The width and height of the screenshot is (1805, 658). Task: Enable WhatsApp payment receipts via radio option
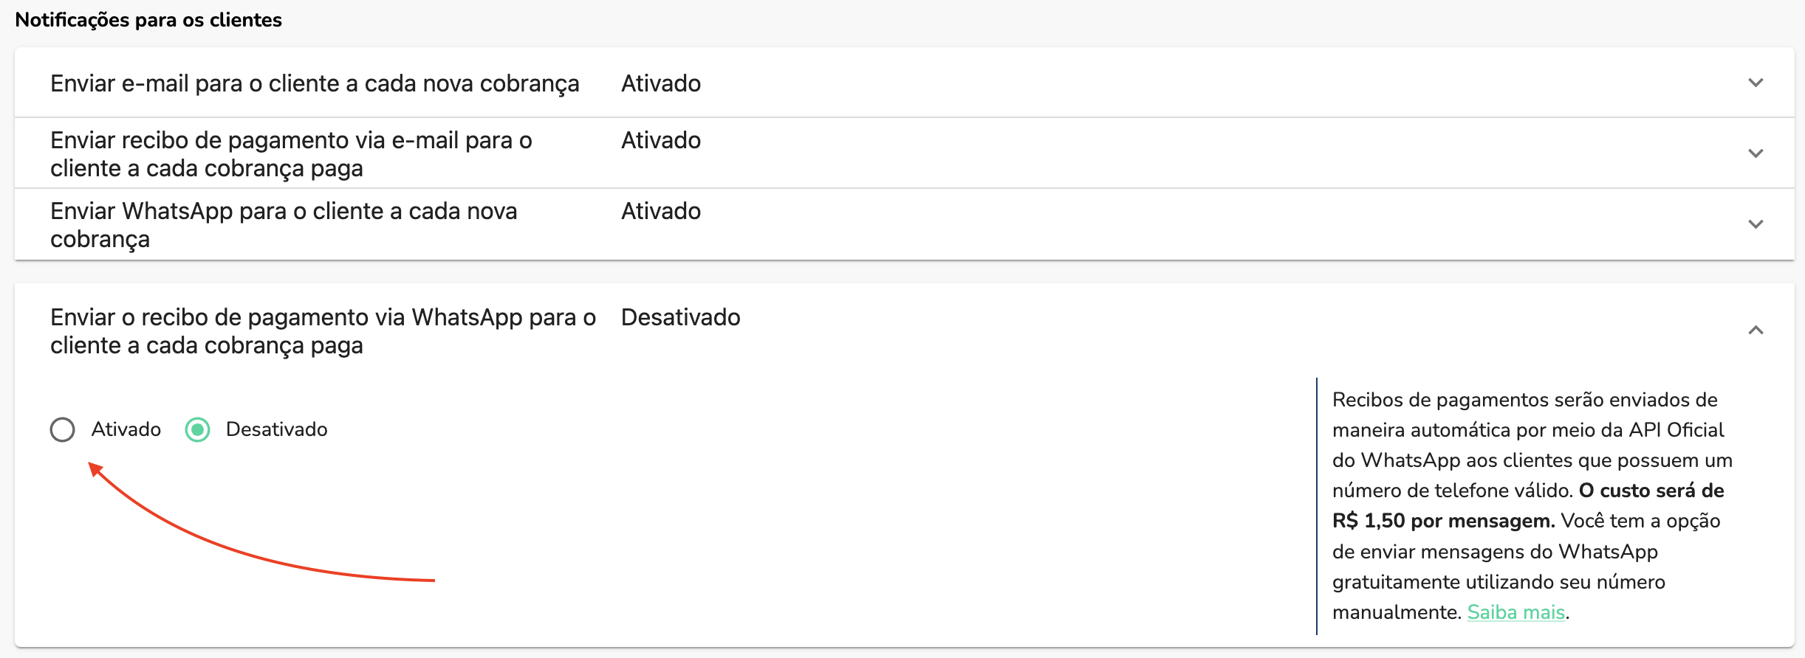[62, 429]
